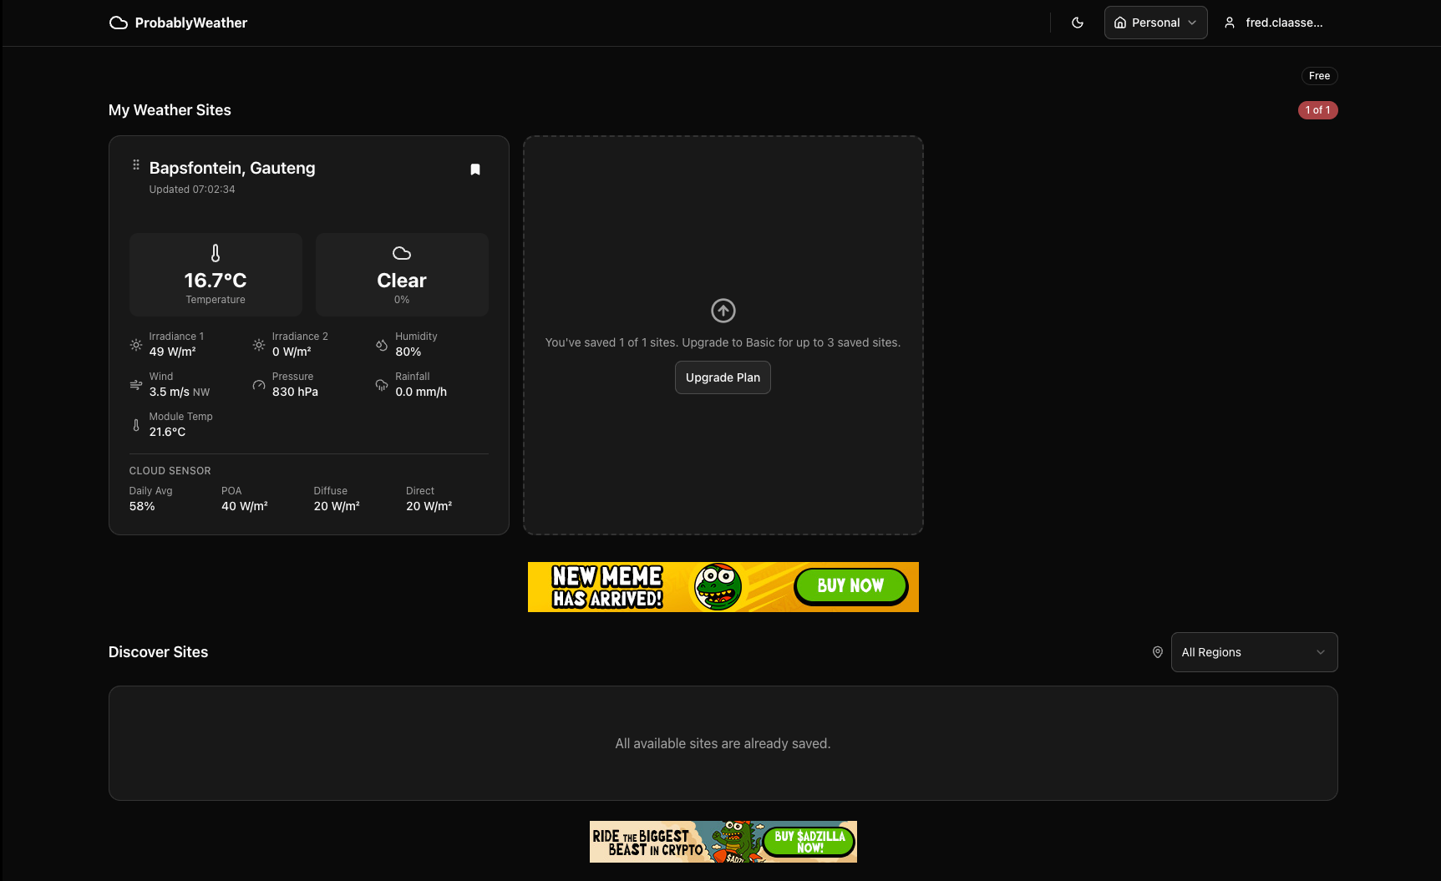Click the Wind icon next to 3.5 m/s
This screenshot has width=1441, height=881.
click(x=136, y=385)
